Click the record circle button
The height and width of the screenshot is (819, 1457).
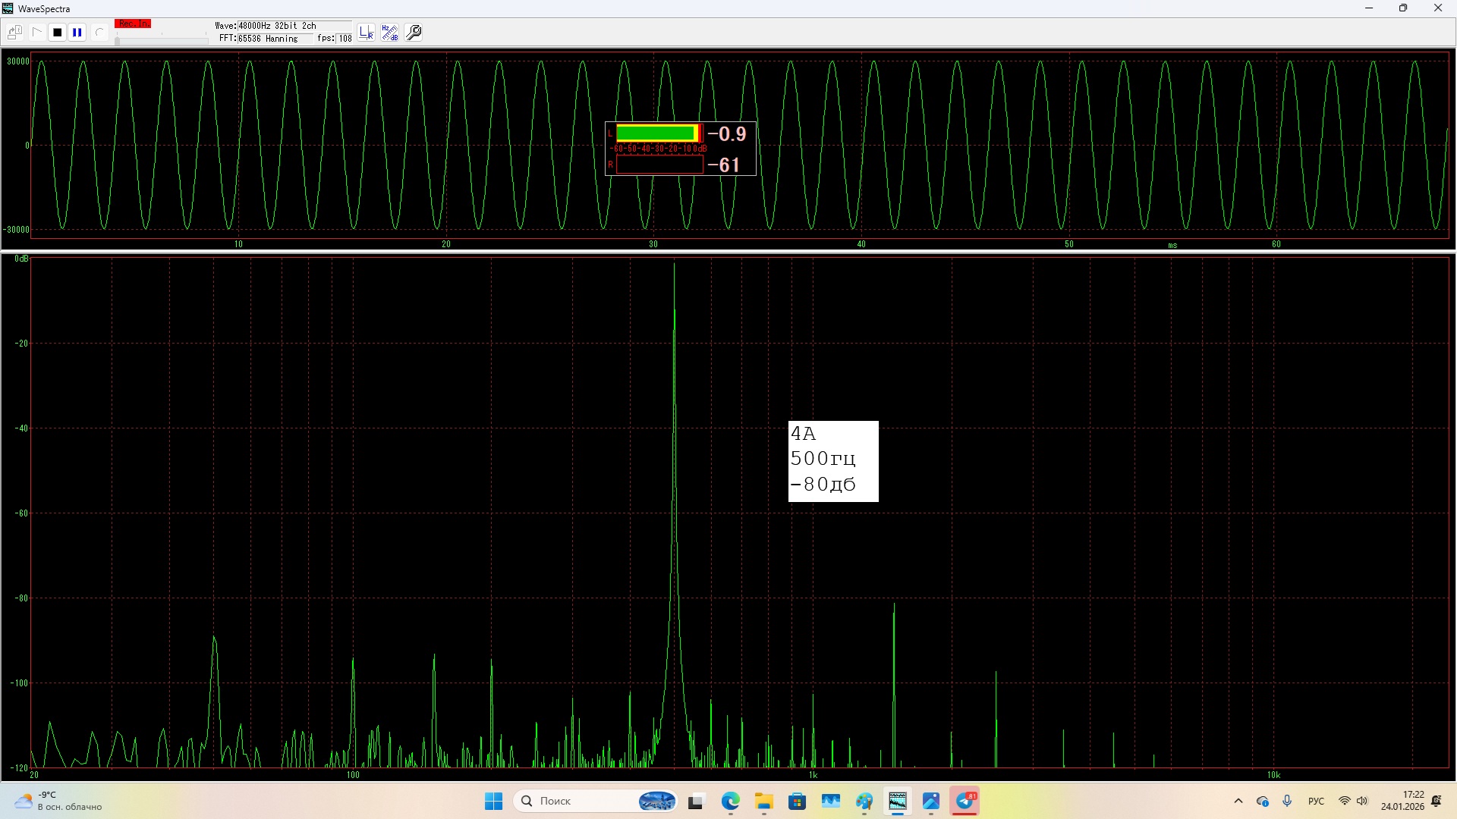[x=99, y=33]
